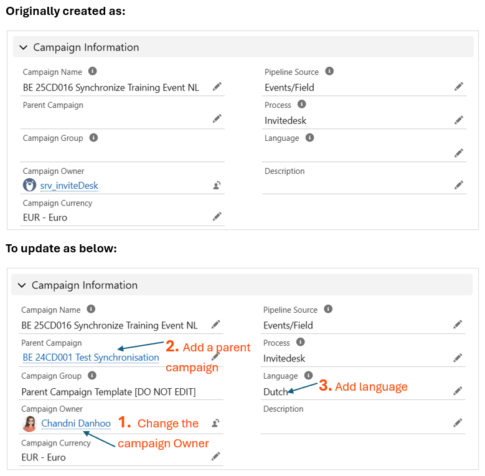485x476 pixels.
Task: Click Campaign Name info icon in upper panel
Action: 93,72
